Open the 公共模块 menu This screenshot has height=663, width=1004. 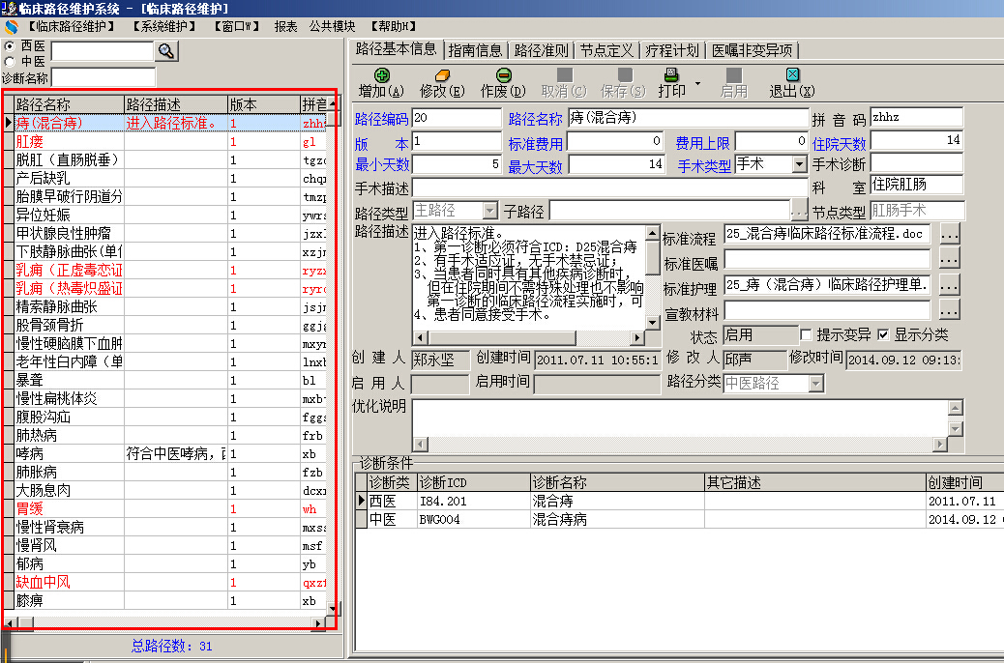click(x=333, y=26)
